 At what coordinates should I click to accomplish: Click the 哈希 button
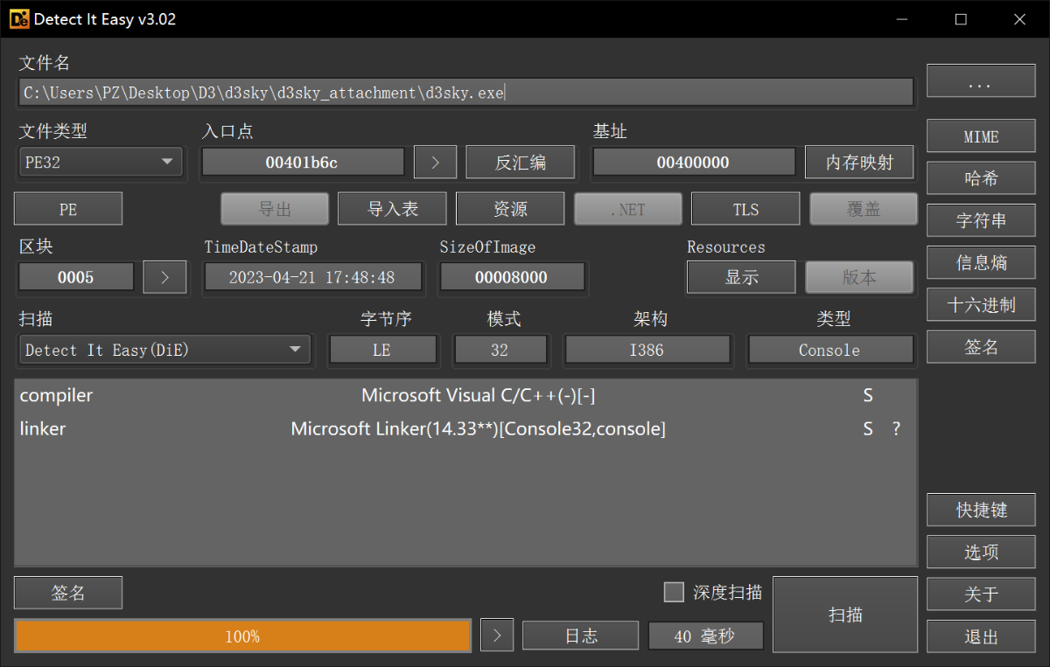point(981,178)
